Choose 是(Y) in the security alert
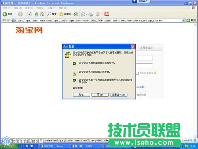 pyautogui.click(x=82, y=95)
